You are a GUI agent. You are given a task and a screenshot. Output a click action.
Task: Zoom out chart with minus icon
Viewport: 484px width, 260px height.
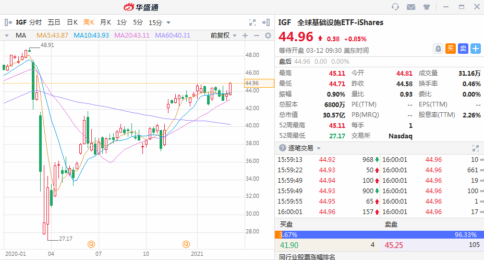[x=257, y=36]
